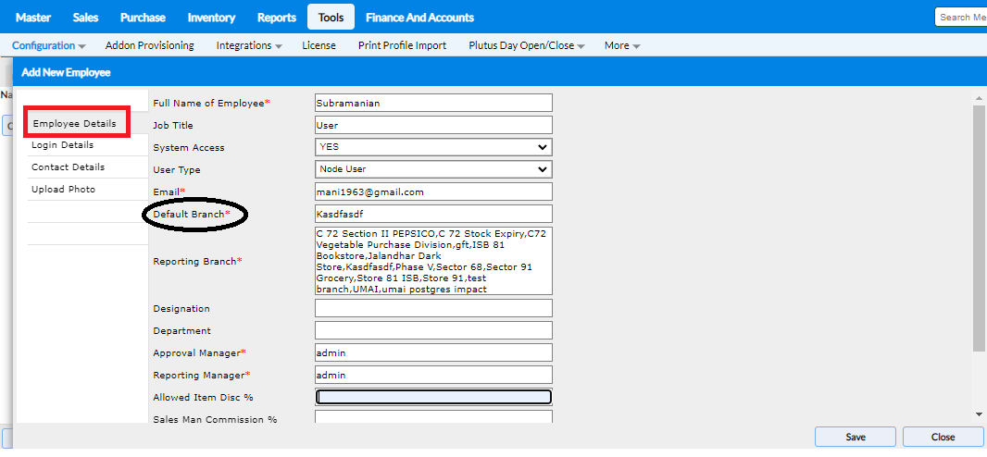Switch to Contact Details tab
The width and height of the screenshot is (987, 457).
click(x=68, y=167)
